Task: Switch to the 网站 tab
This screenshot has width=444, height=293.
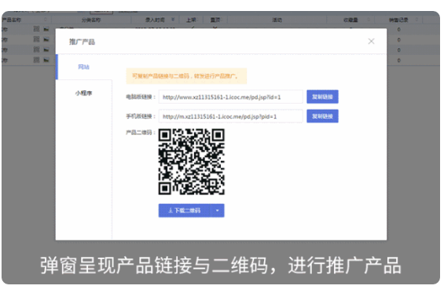Action: pyautogui.click(x=84, y=67)
